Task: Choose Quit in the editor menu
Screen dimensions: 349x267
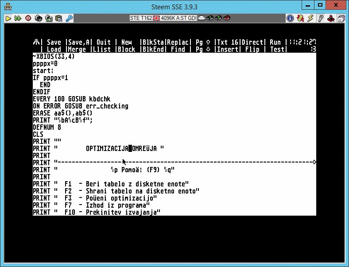Action: click(104, 42)
